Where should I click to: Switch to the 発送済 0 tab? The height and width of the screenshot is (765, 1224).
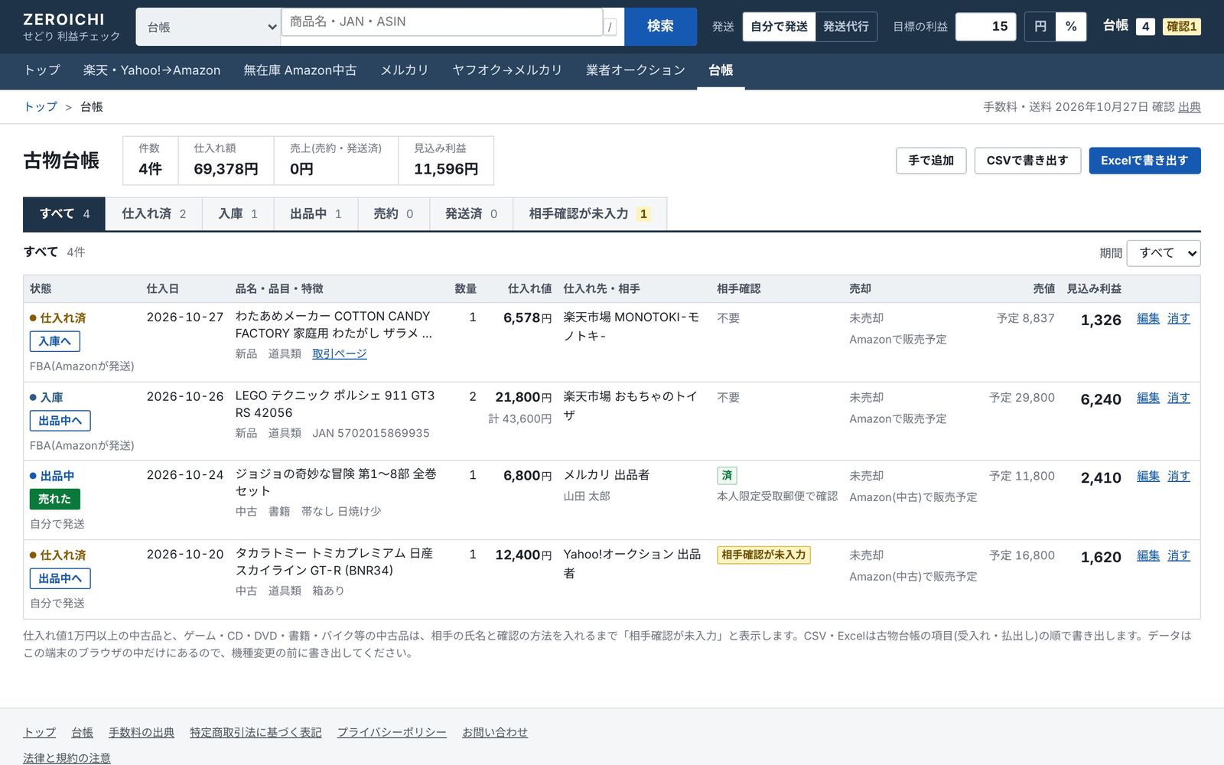(471, 214)
